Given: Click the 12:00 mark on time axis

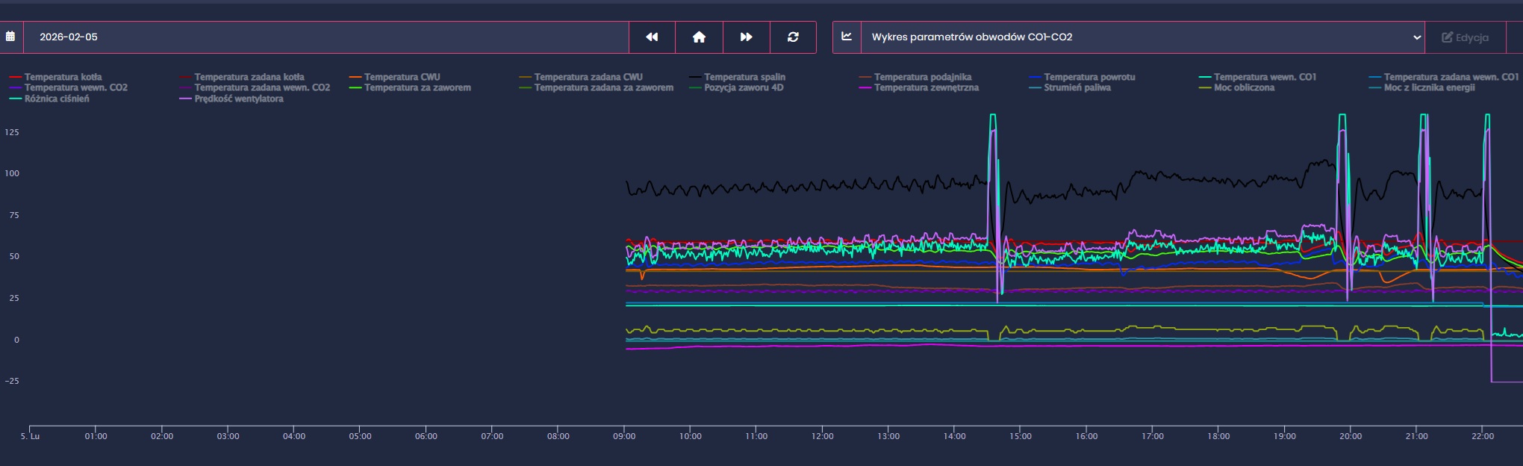Looking at the screenshot, I should [x=822, y=436].
